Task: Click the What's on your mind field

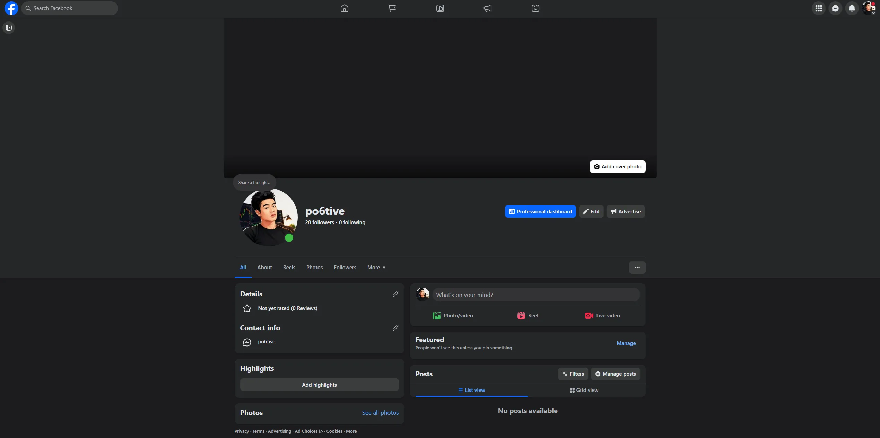Action: click(536, 295)
